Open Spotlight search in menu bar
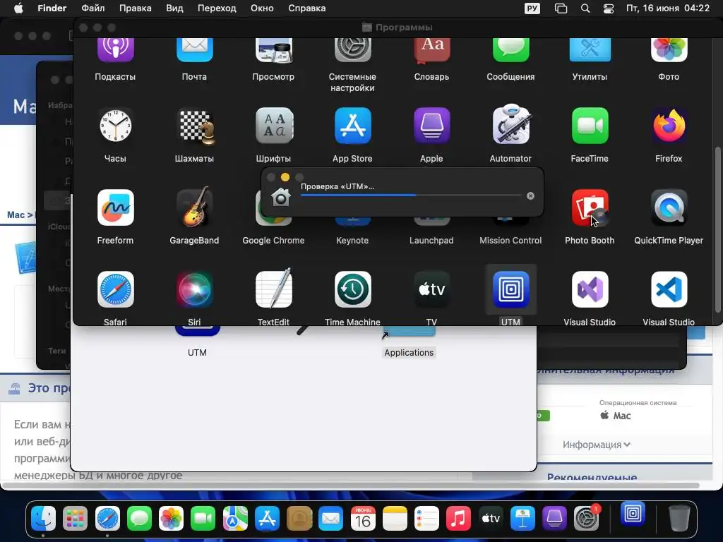This screenshot has height=542, width=723. tap(585, 8)
